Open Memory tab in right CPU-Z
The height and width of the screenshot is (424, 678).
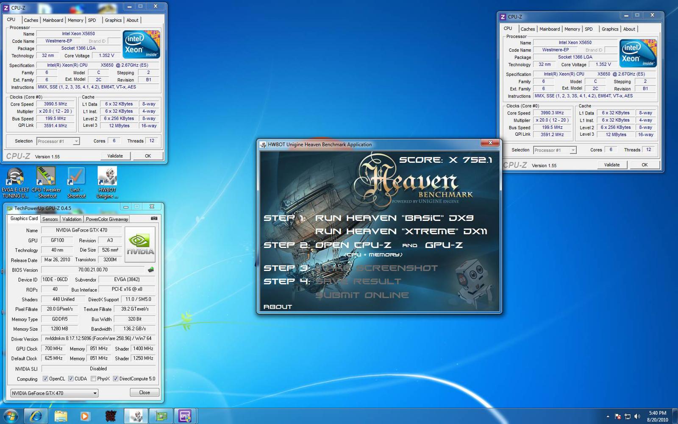[x=572, y=29]
